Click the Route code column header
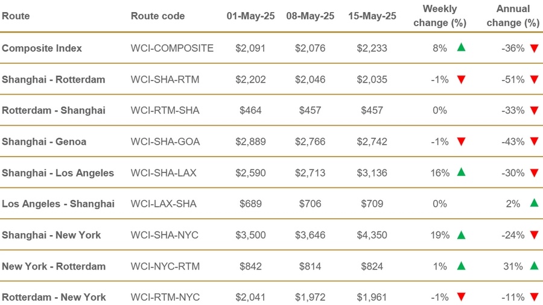The width and height of the screenshot is (543, 305). point(157,16)
